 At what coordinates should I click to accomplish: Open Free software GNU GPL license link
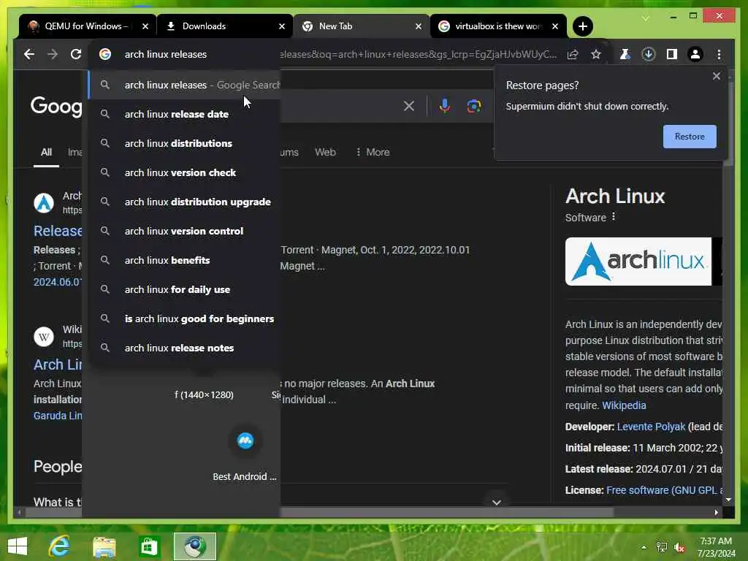[664, 490]
